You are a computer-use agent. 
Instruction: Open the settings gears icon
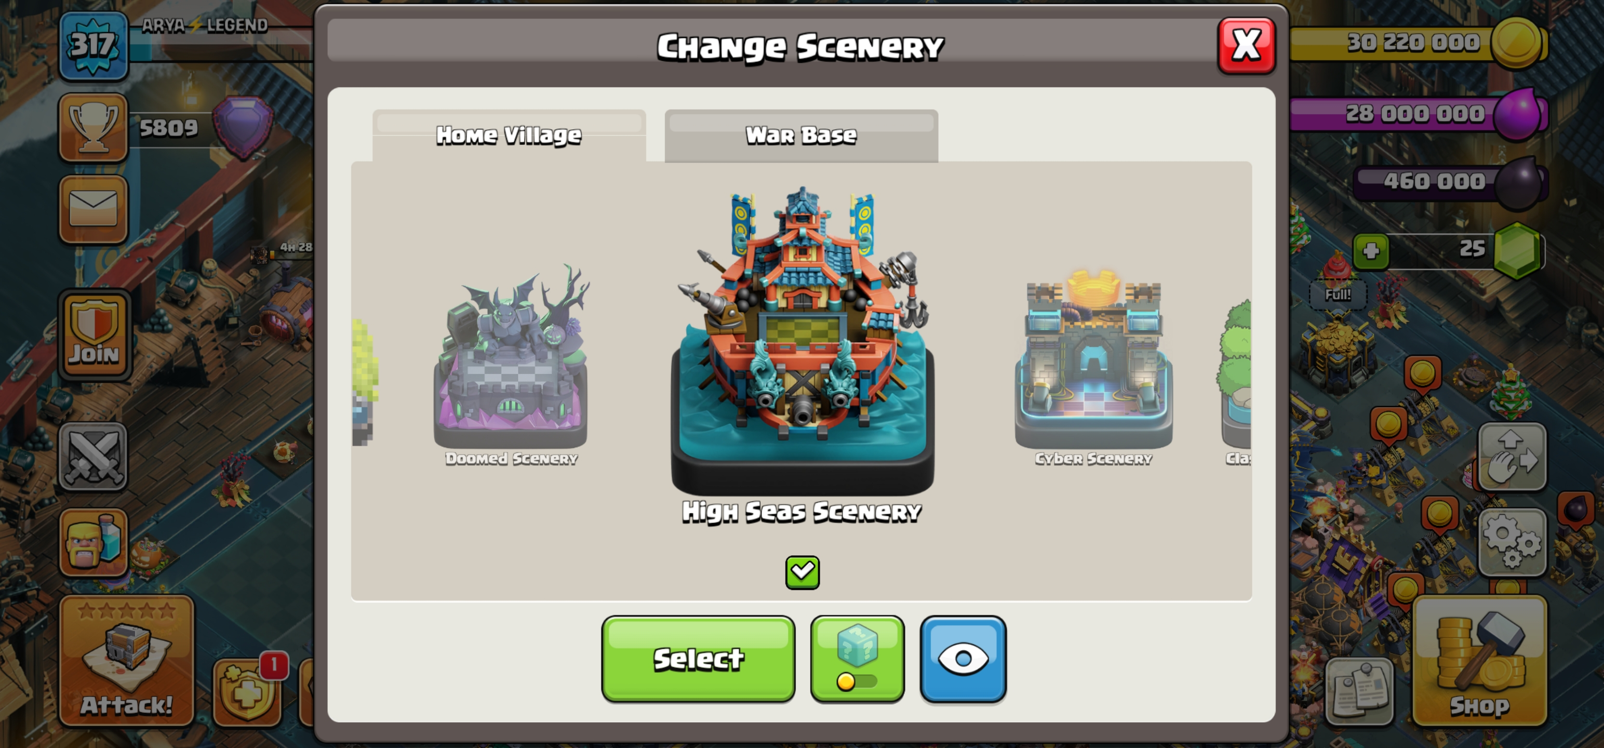pos(1512,542)
